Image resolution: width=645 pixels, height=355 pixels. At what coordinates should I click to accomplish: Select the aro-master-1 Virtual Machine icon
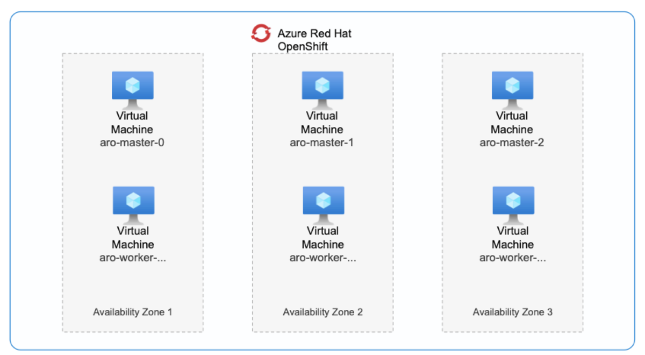pyautogui.click(x=322, y=86)
